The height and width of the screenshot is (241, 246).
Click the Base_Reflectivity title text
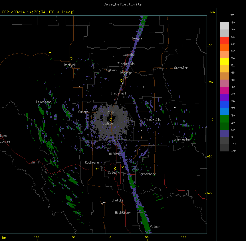(x=123, y=4)
